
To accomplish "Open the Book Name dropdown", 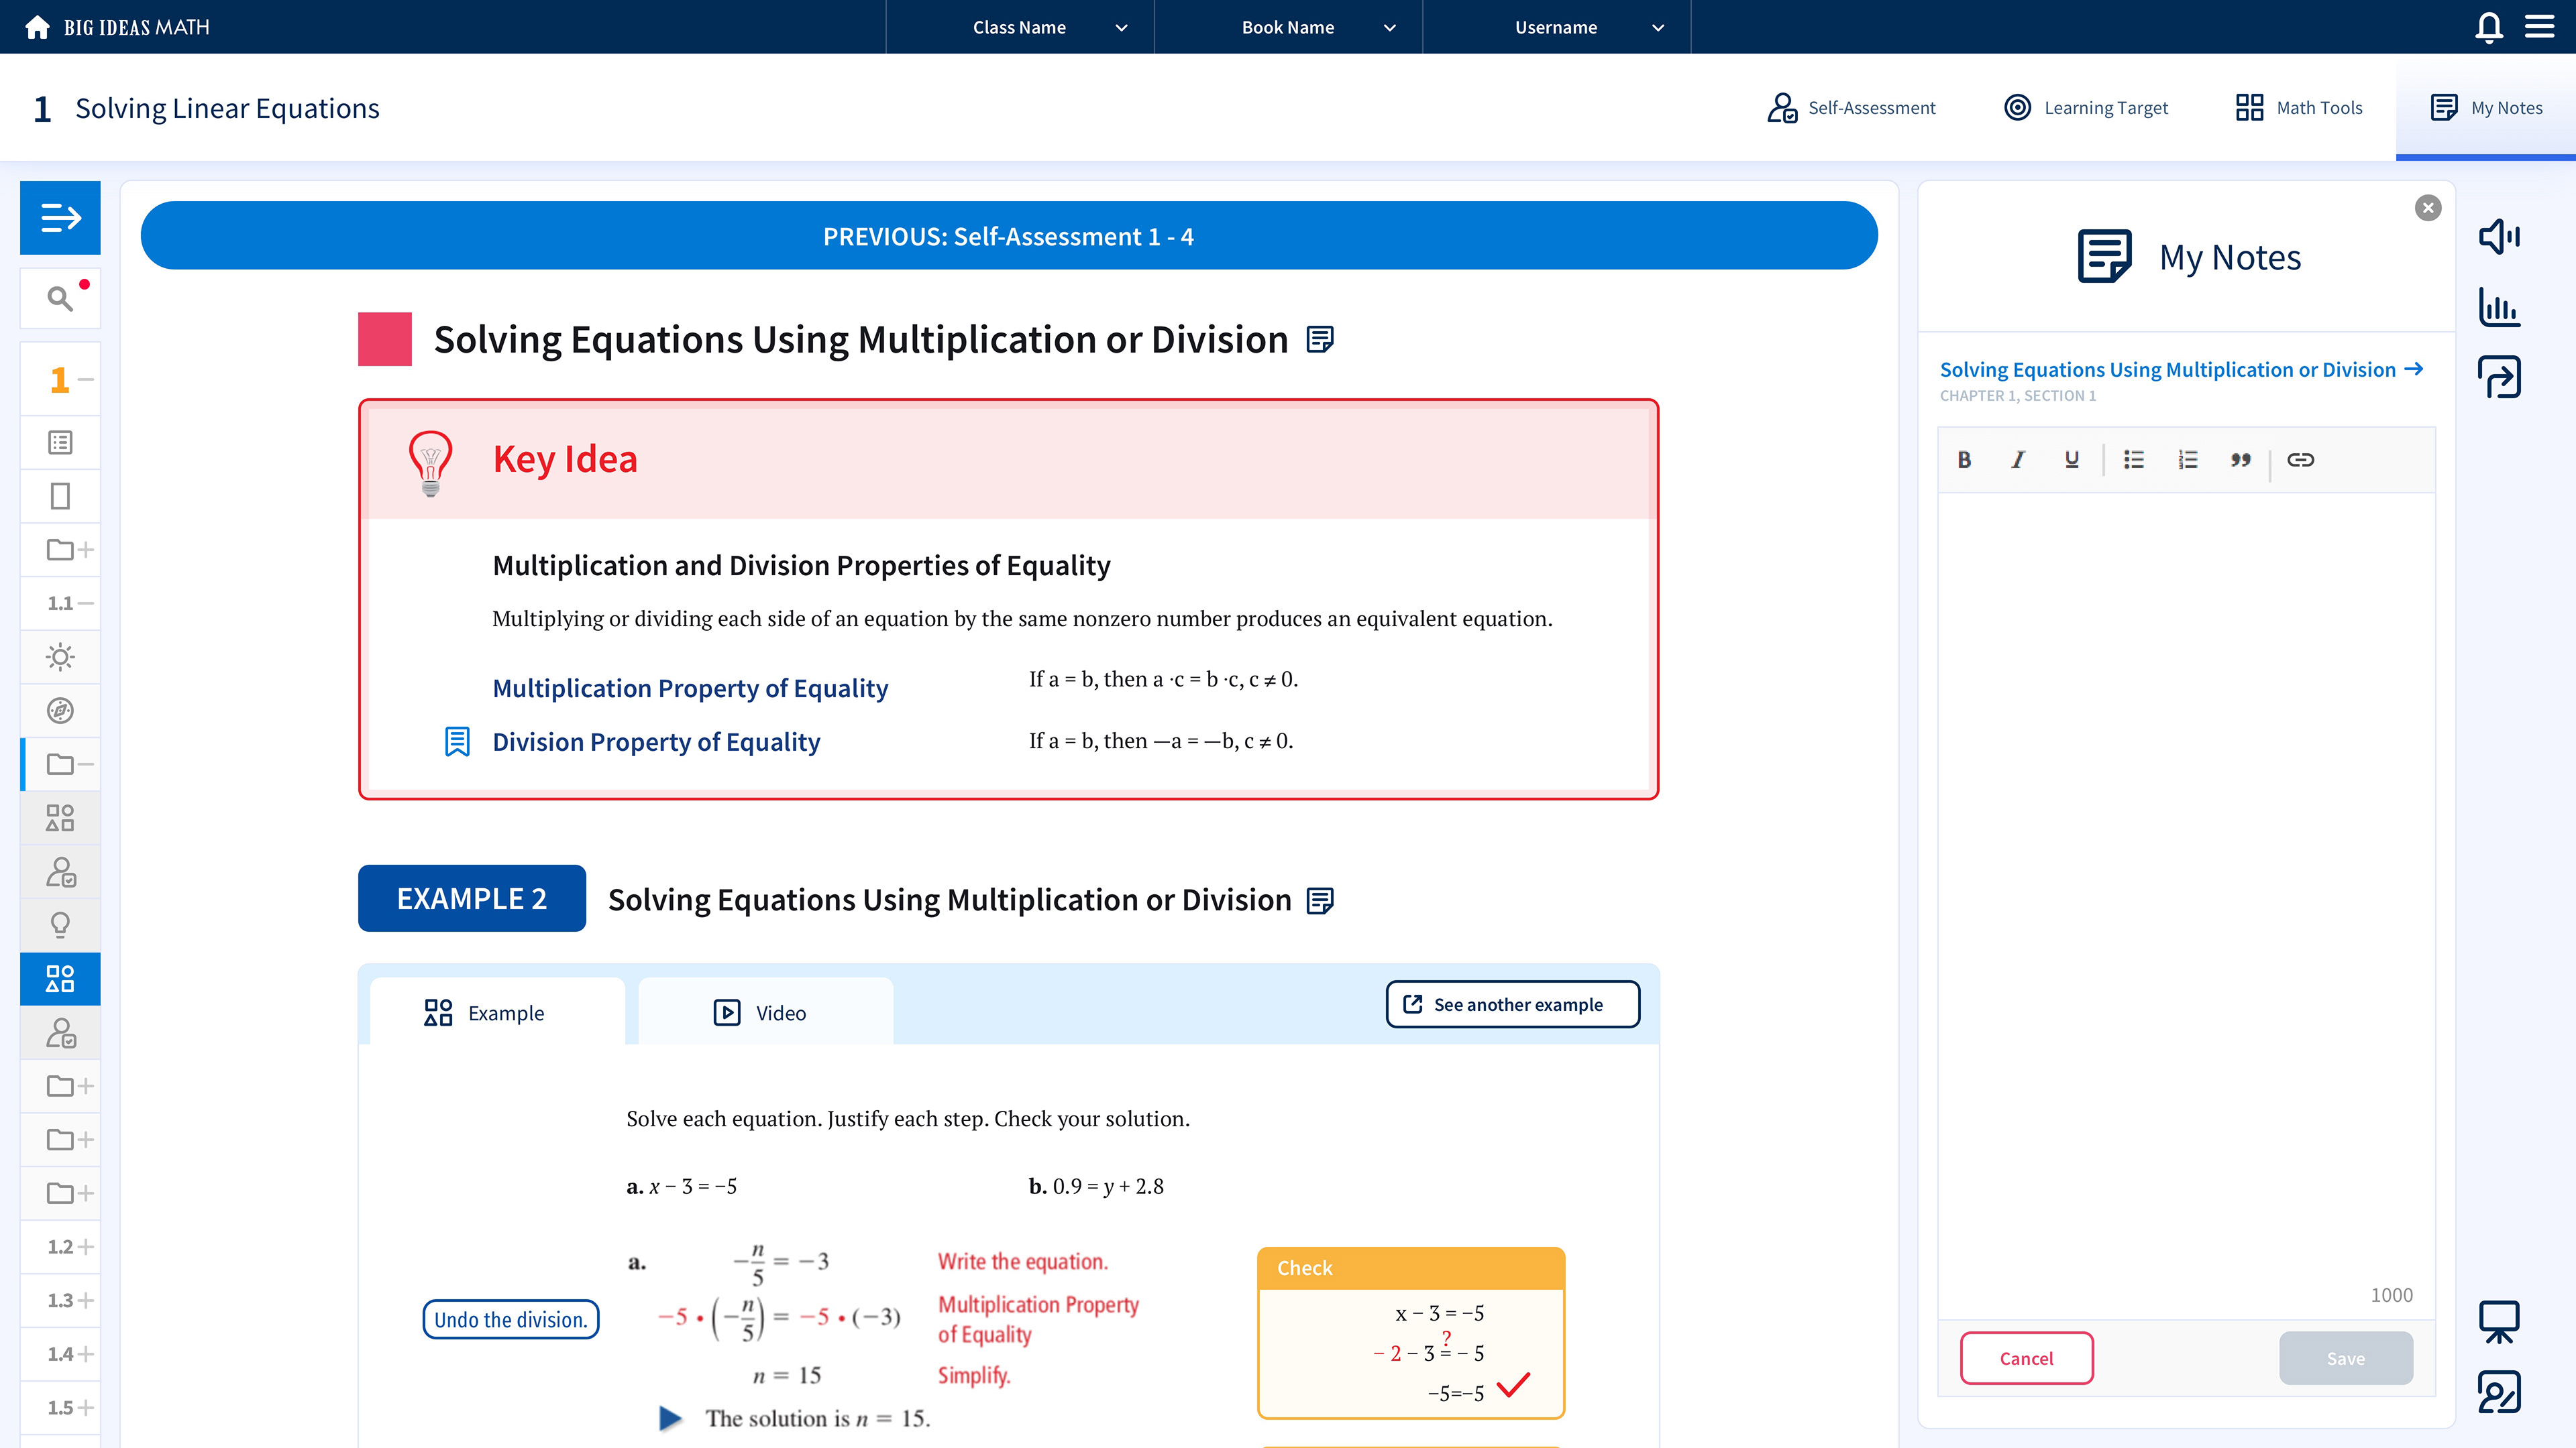I will (x=1288, y=27).
